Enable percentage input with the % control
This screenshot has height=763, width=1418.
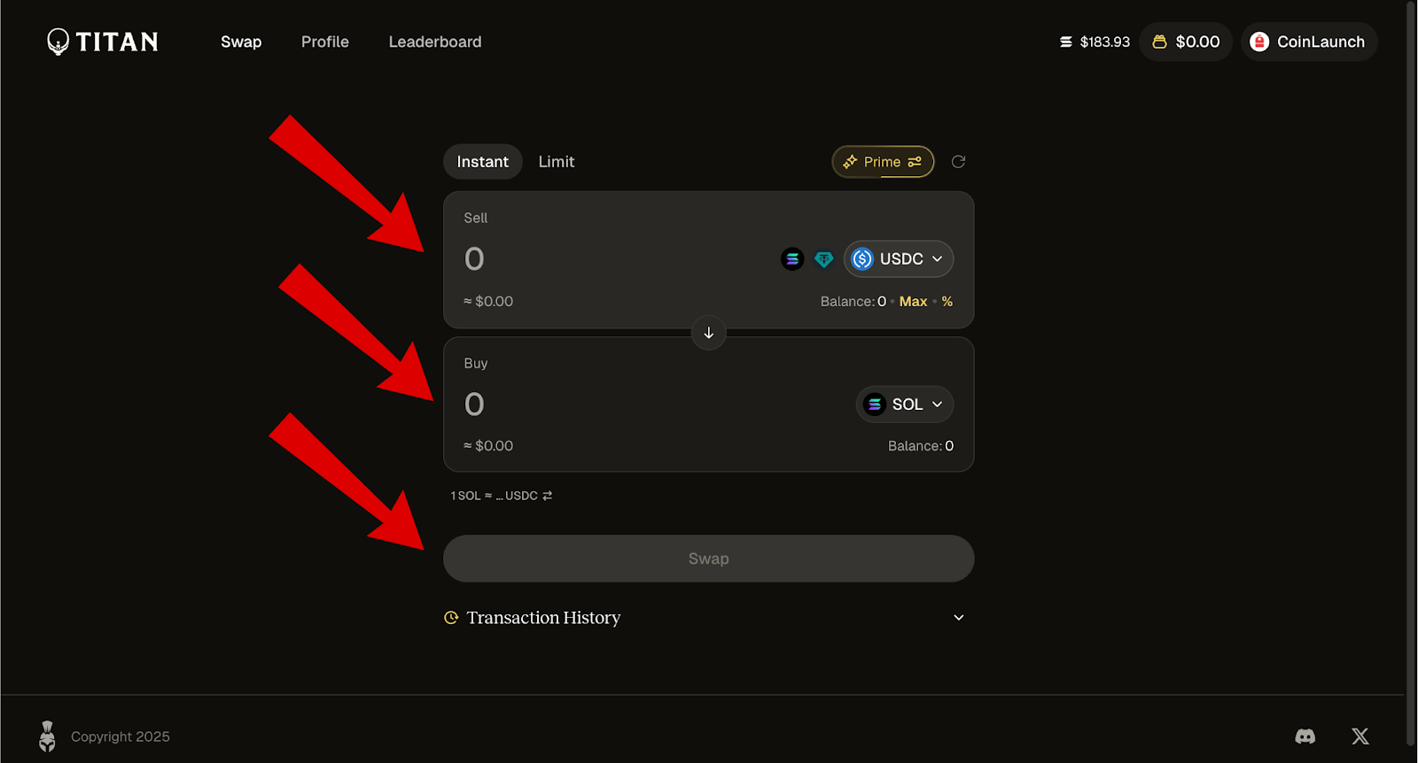click(947, 301)
